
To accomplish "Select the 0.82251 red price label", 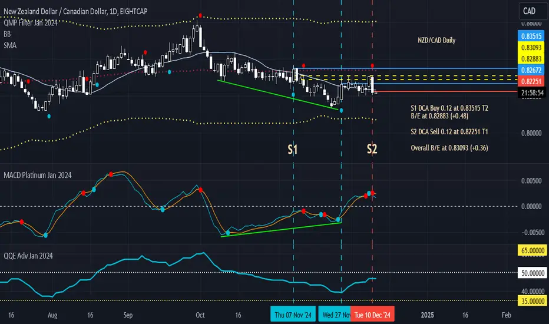I will click(531, 82).
